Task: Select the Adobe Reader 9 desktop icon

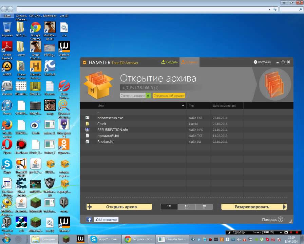Action: [x=7, y=50]
